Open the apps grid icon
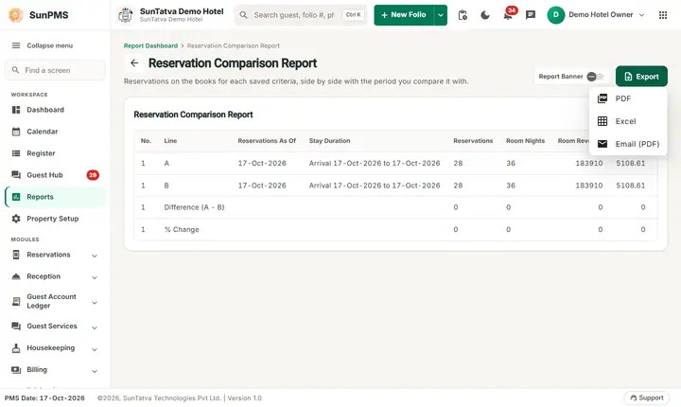The width and height of the screenshot is (681, 407). pyautogui.click(x=663, y=15)
